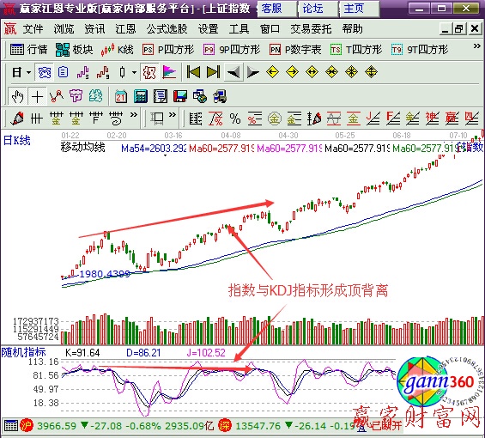Select the red pencil drawing tool

click(17, 119)
